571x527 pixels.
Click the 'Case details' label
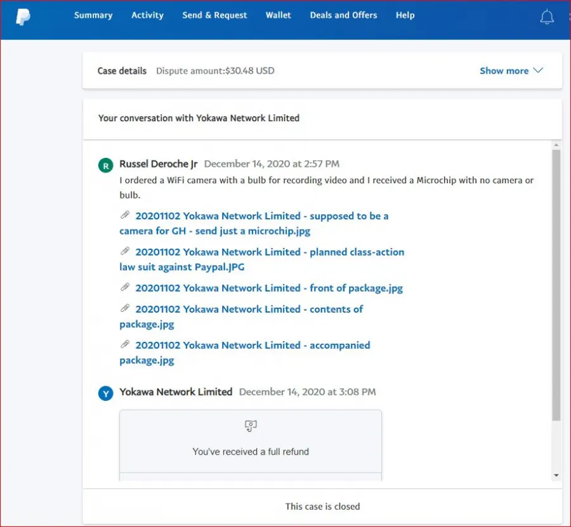(x=122, y=70)
